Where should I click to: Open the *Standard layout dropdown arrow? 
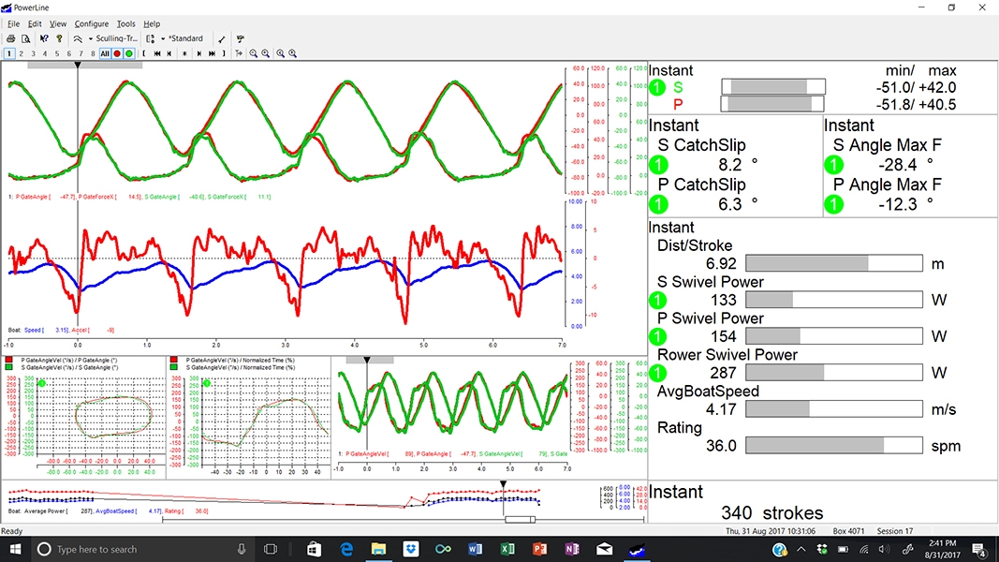pyautogui.click(x=163, y=38)
